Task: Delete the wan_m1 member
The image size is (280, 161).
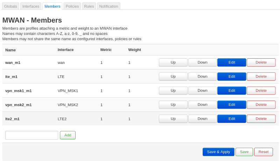Action: [261, 63]
